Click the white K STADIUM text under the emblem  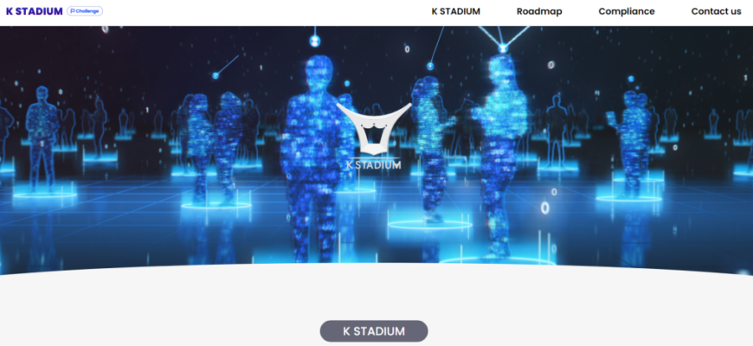pyautogui.click(x=373, y=165)
